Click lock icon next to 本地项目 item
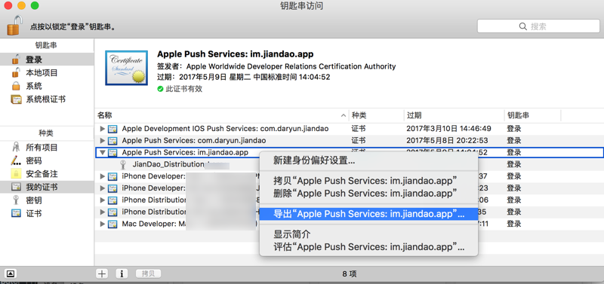 pos(16,72)
